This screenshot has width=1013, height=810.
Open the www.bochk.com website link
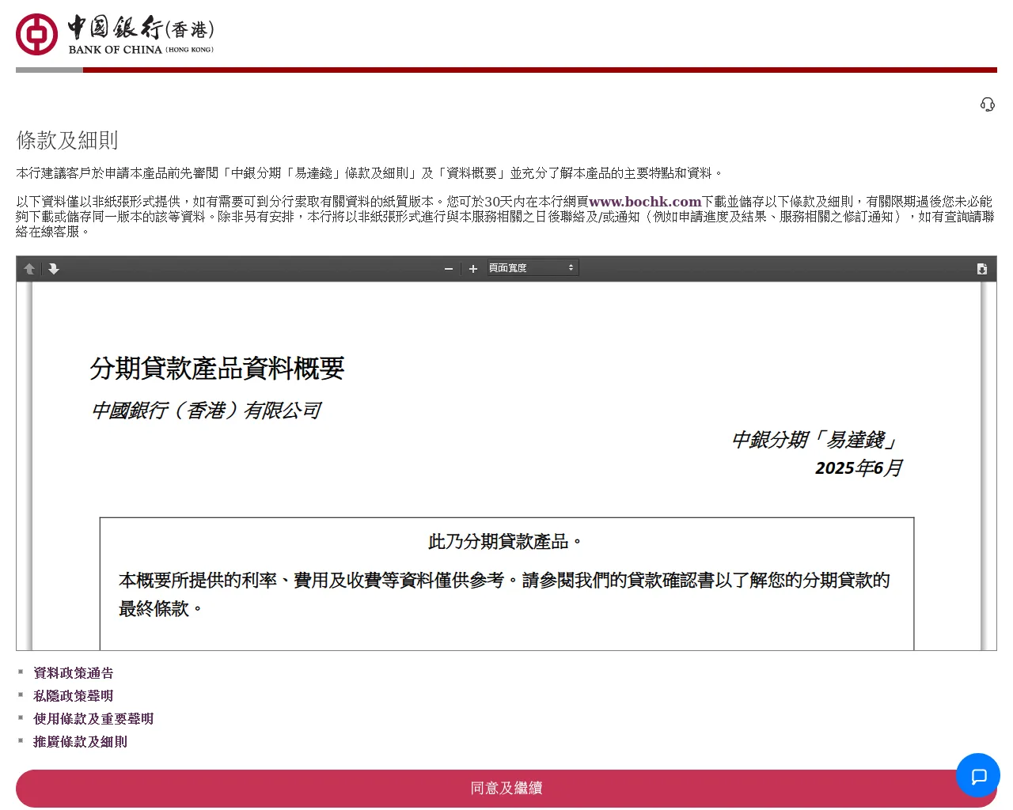coord(645,202)
